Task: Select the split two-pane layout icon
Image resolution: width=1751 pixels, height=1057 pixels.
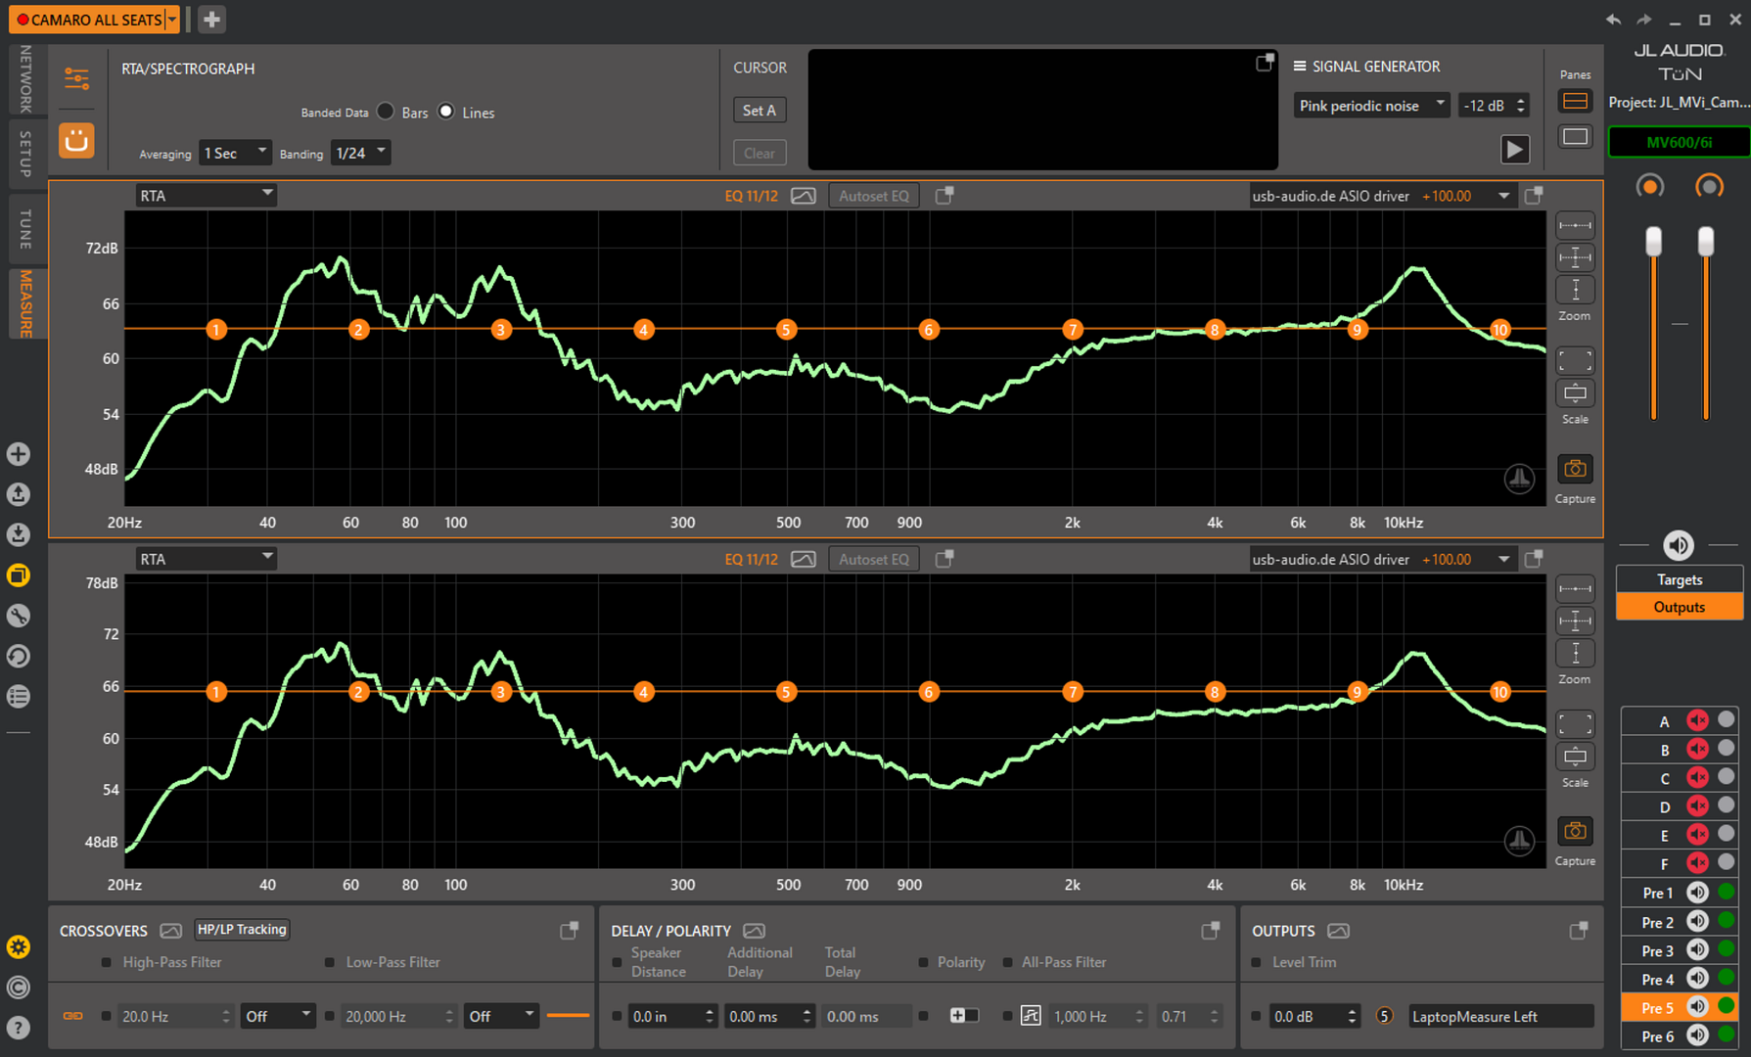Action: click(1575, 102)
